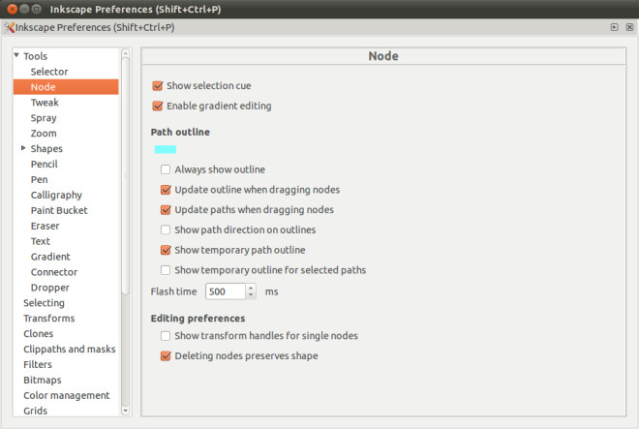This screenshot has height=429, width=639.
Task: Open Paint Bucket preferences
Action: point(59,210)
